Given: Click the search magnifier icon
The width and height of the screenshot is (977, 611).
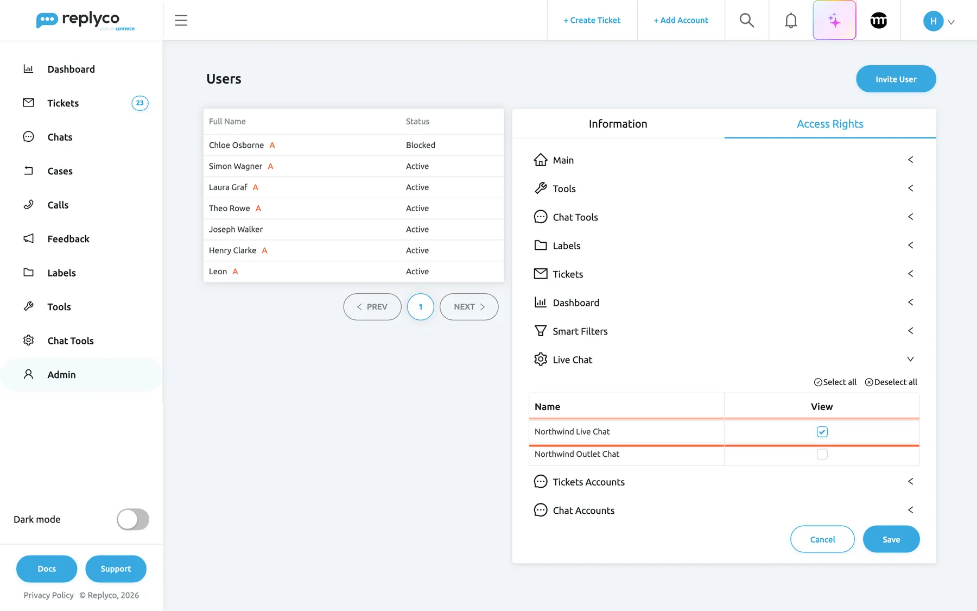Looking at the screenshot, I should 747,21.
